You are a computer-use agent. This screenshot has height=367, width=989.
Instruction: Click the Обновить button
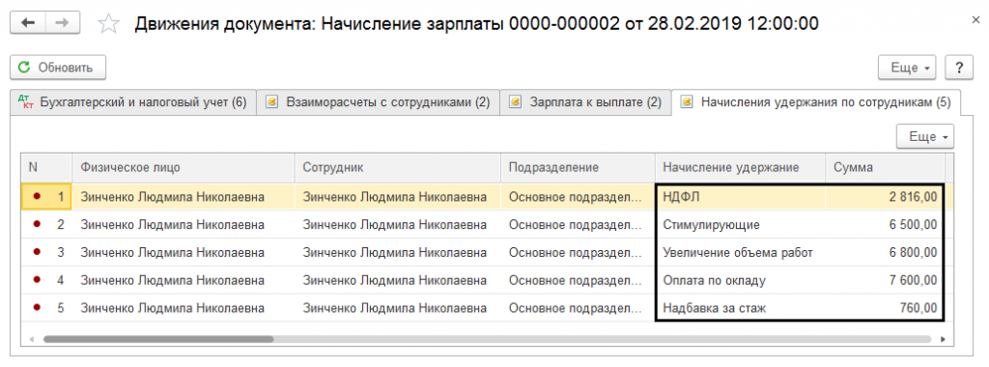pyautogui.click(x=58, y=68)
